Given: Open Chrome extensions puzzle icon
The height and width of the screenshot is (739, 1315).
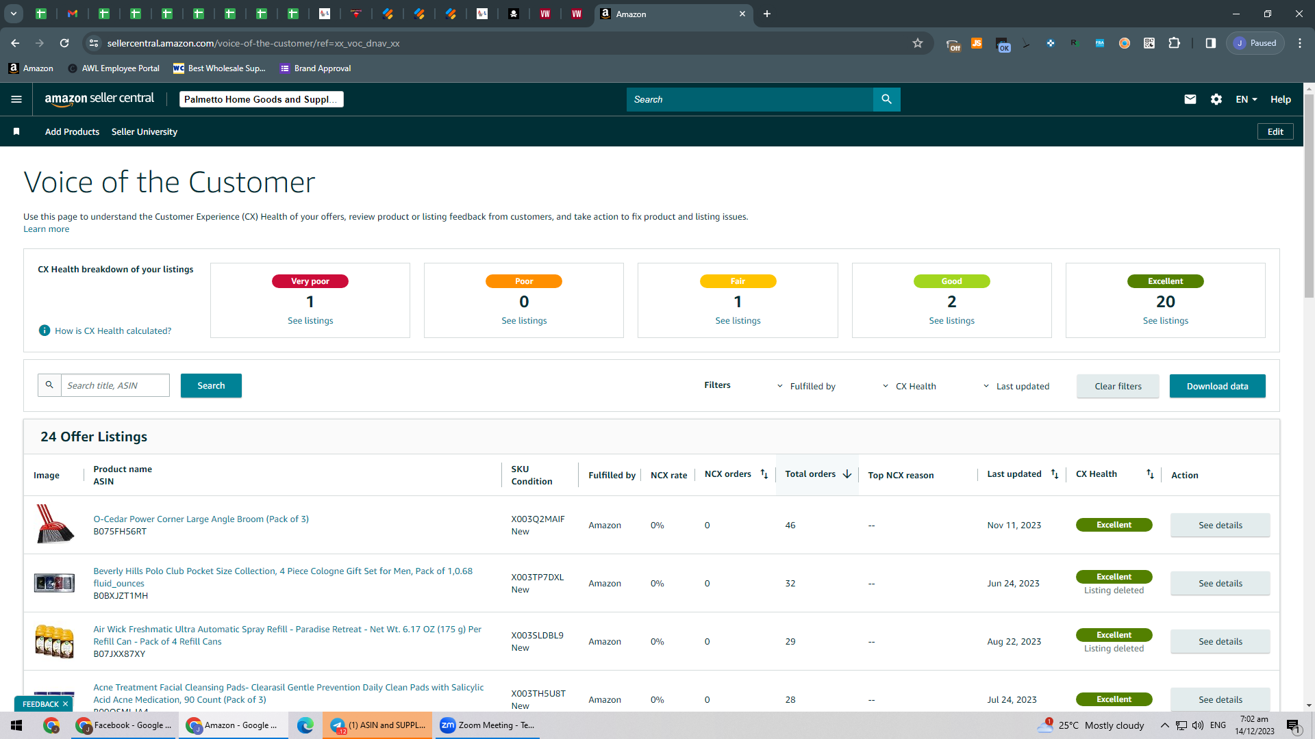Looking at the screenshot, I should (1174, 43).
